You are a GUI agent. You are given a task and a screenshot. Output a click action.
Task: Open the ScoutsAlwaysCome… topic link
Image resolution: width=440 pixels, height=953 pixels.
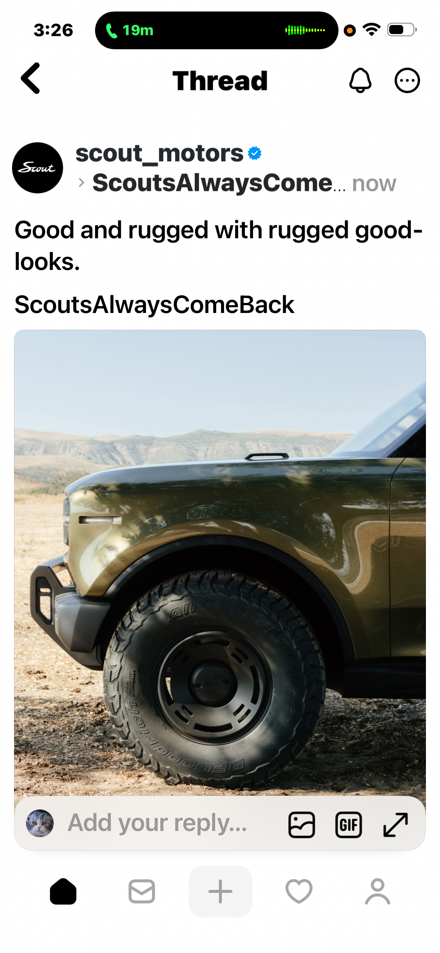coord(219,183)
